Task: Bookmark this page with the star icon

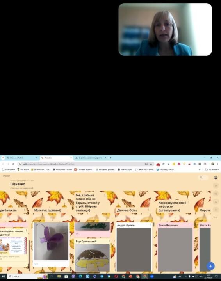Action: 151,164
